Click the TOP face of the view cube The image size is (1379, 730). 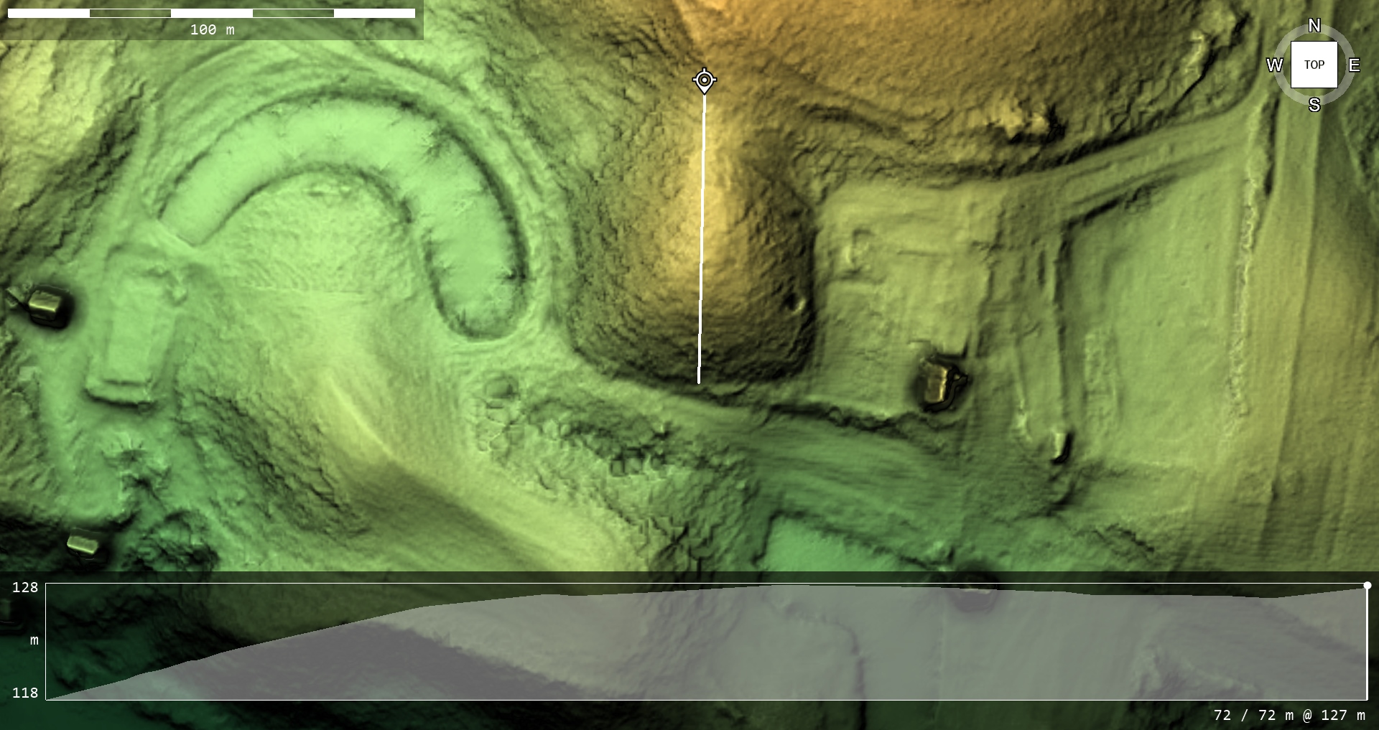coord(1314,65)
